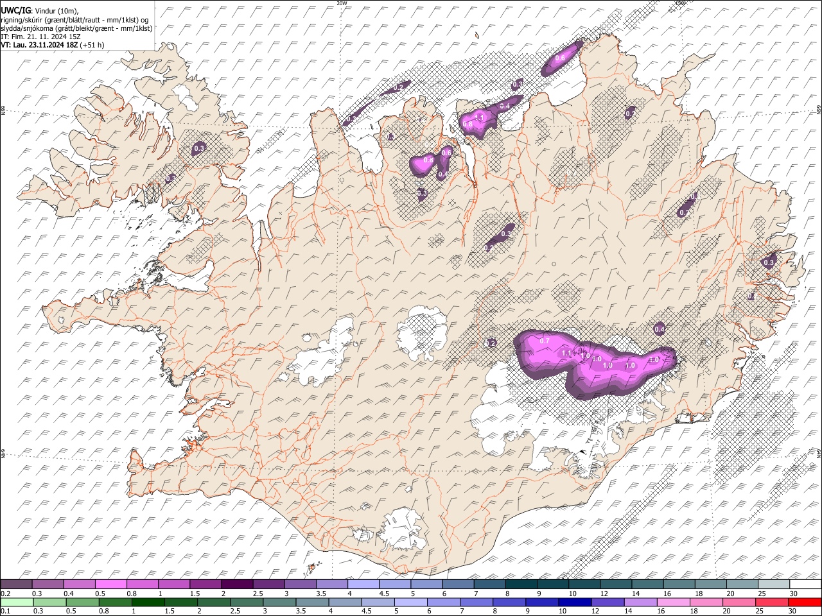Click the palest green 0.1 swatch in bottom legend row
This screenshot has height=616, width=822.
17,602
